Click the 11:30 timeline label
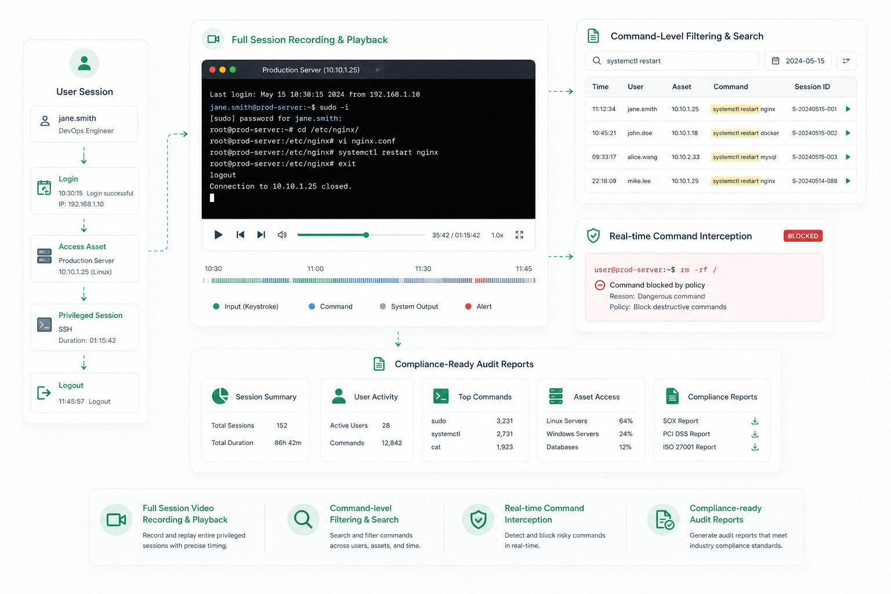 423,269
